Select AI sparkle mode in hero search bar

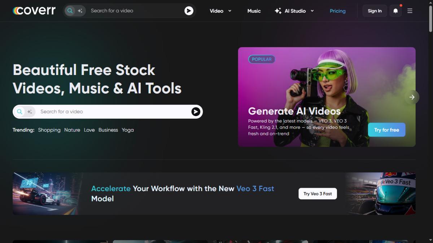(30, 112)
